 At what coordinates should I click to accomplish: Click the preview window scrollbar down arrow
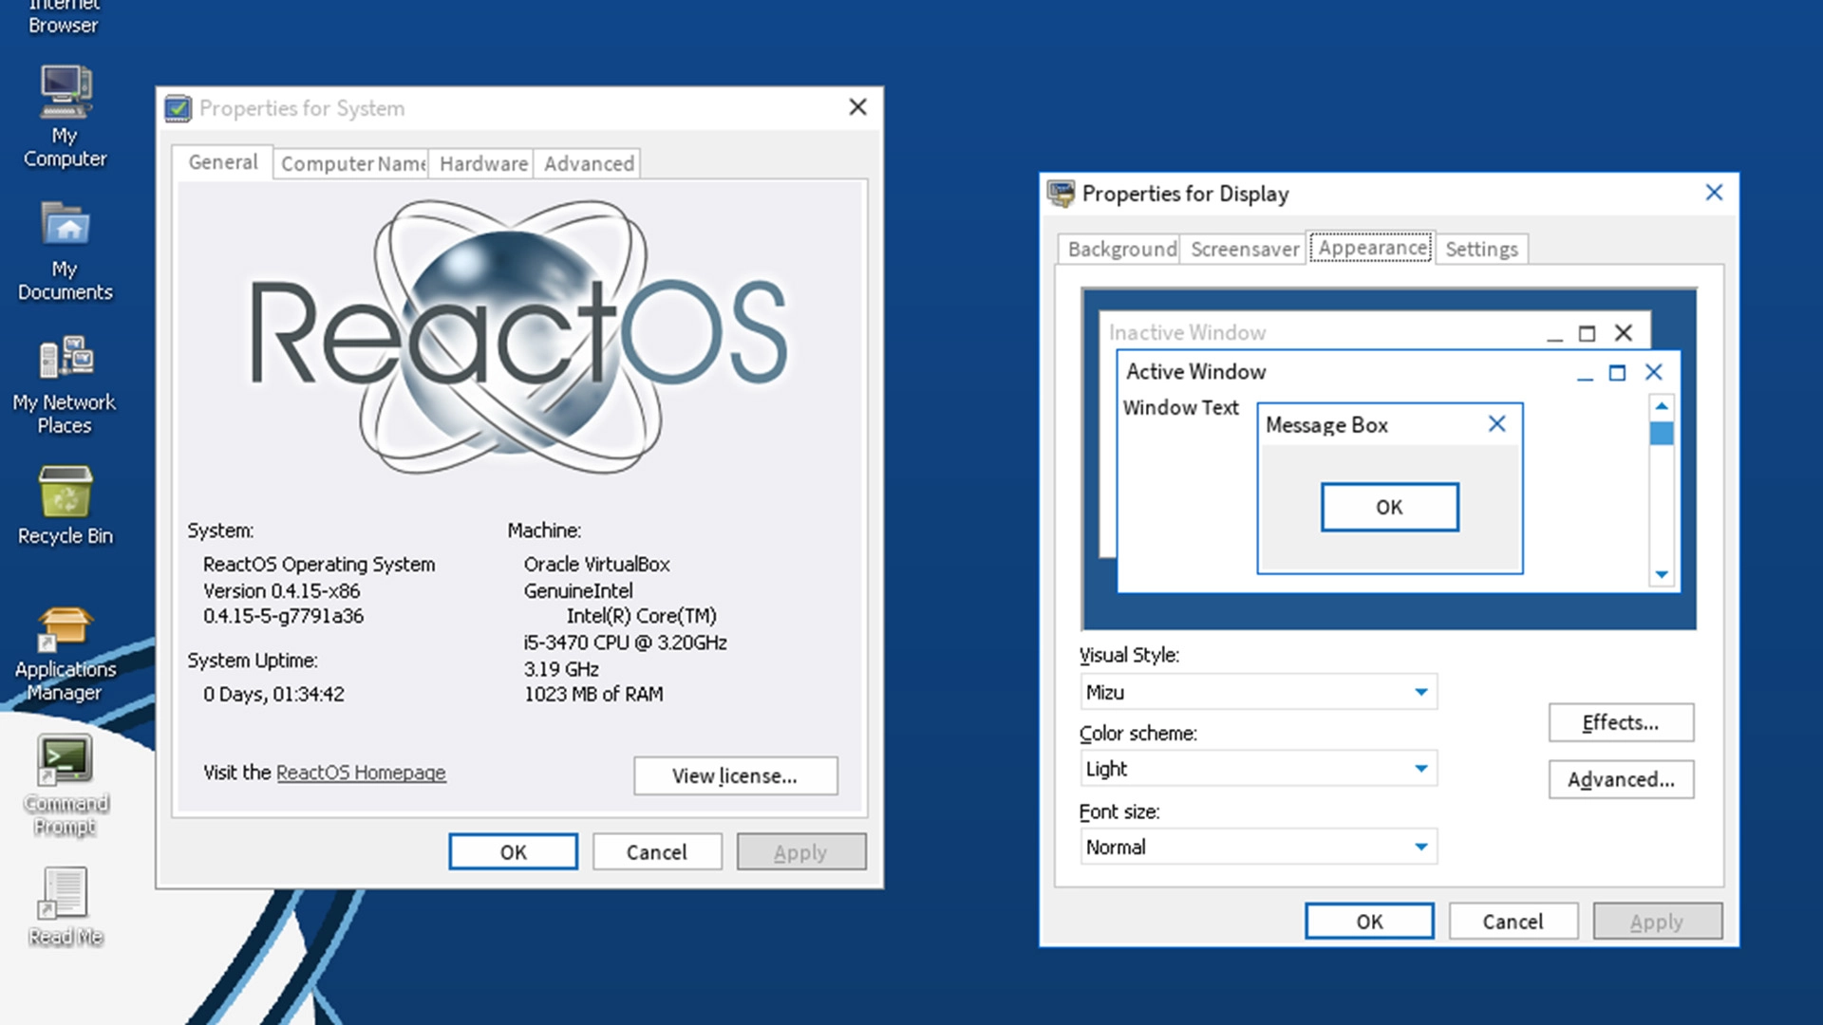(x=1662, y=573)
